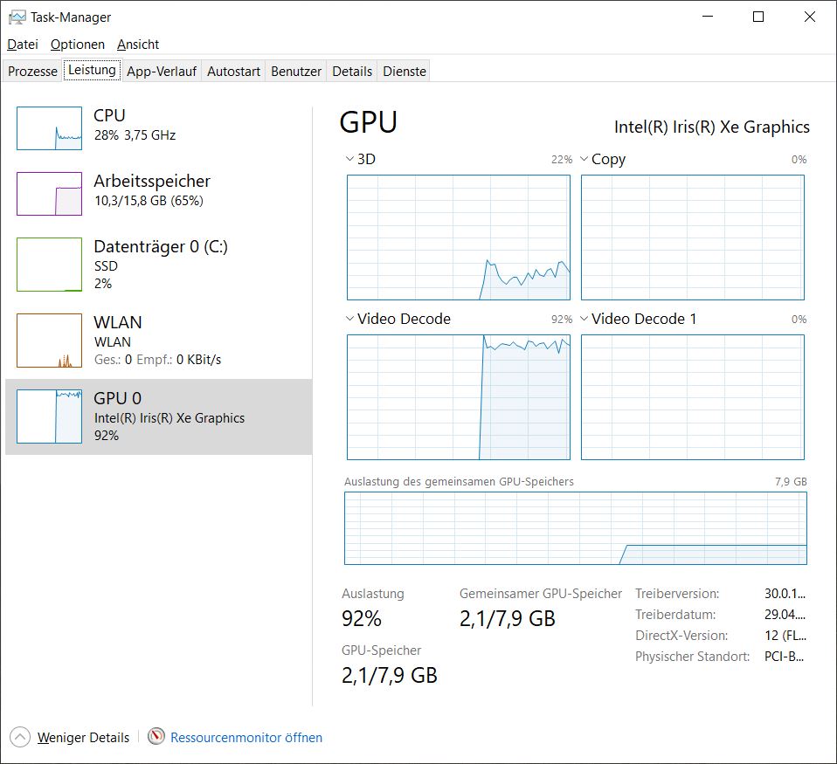
Task: Open the Ansicht menu
Action: [138, 45]
